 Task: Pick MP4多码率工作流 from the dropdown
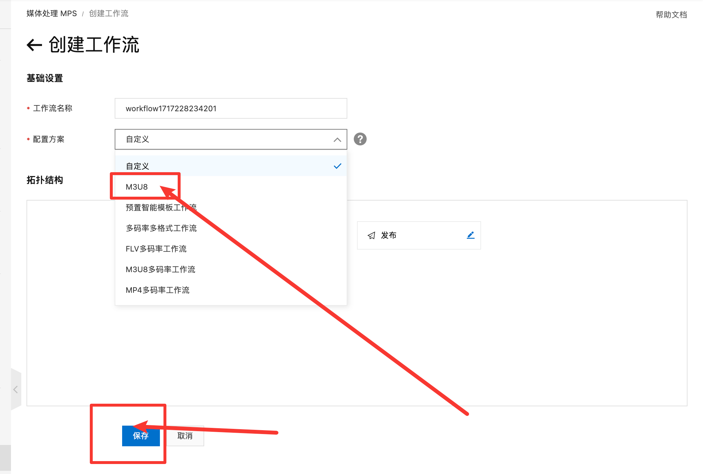[x=157, y=290]
